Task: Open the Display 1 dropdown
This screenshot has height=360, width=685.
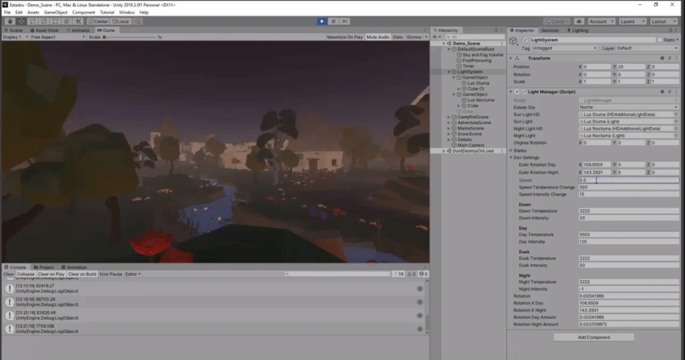Action: 15,37
